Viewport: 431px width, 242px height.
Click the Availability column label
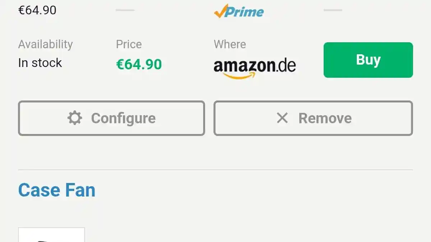tap(46, 44)
